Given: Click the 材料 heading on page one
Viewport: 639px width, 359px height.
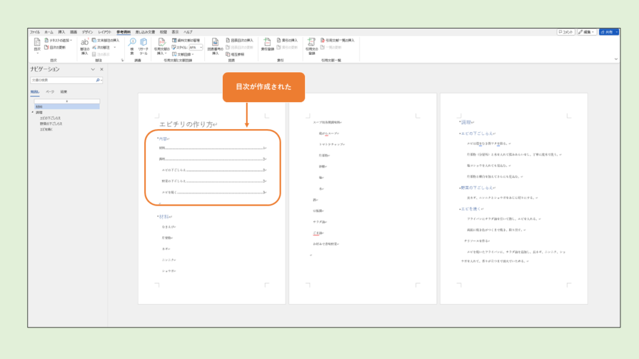Looking at the screenshot, I should tap(164, 216).
